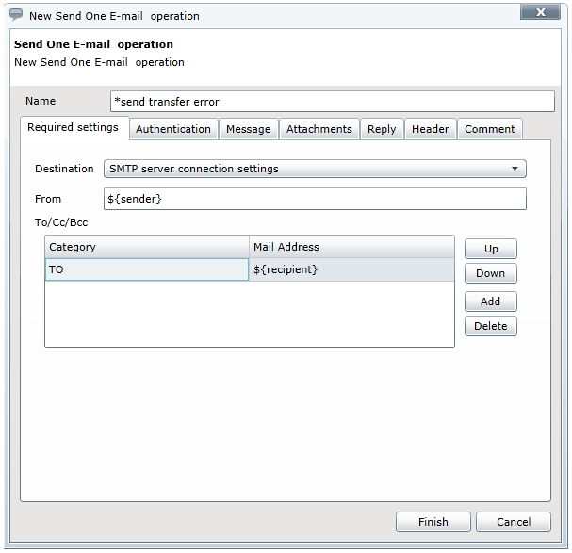Click Finish to confirm the operation
This screenshot has height=553, width=572.
433,522
